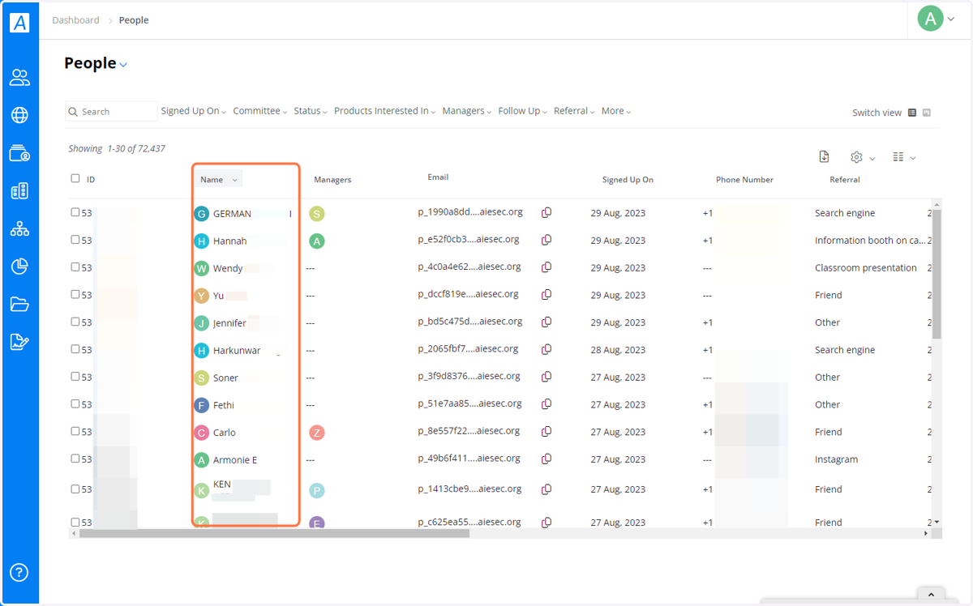Check the box for Wendy row
This screenshot has height=606, width=973.
[75, 267]
